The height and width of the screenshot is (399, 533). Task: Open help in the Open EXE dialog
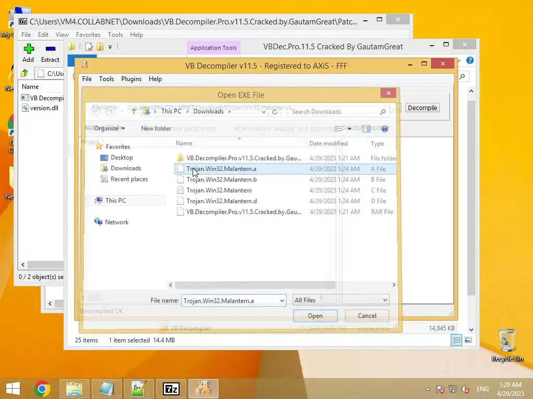385,129
